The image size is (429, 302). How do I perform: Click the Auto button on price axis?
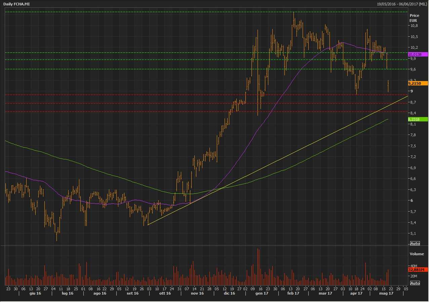point(415,243)
